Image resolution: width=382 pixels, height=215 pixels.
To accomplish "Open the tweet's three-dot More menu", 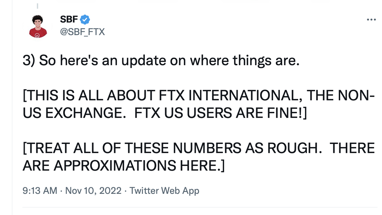I will 371,20.
